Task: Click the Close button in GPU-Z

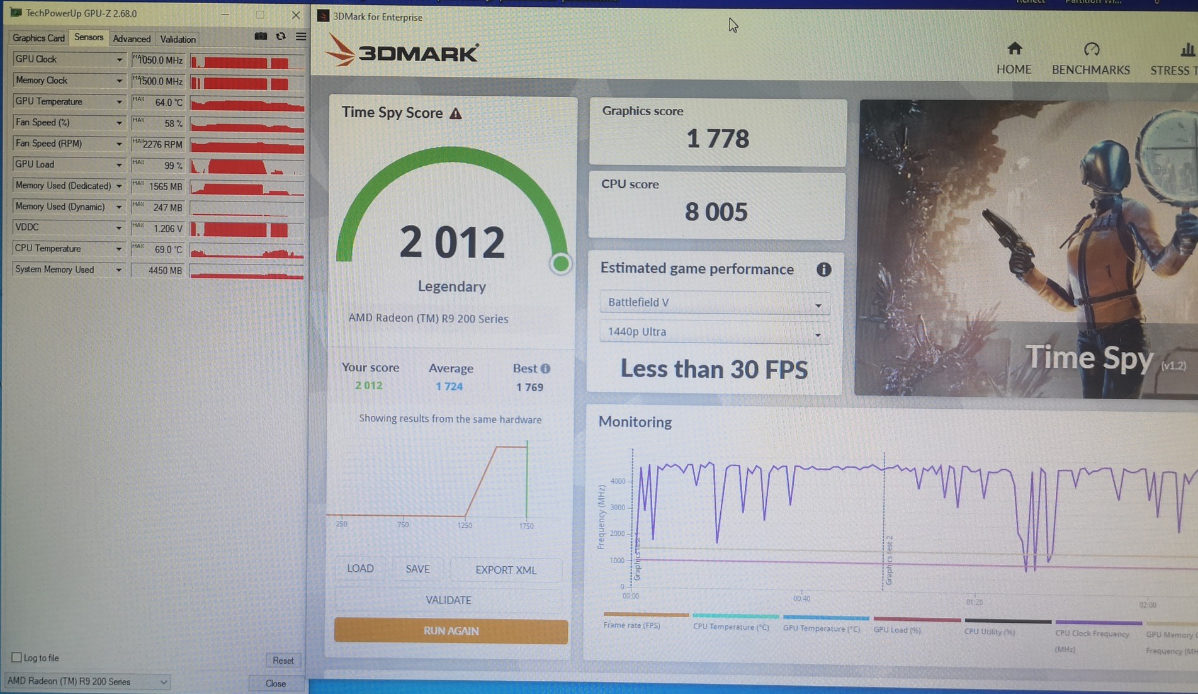Action: (275, 683)
